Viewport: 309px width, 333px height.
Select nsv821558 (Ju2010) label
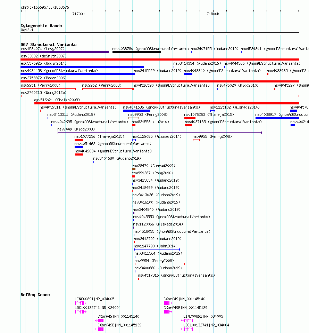tap(150, 122)
